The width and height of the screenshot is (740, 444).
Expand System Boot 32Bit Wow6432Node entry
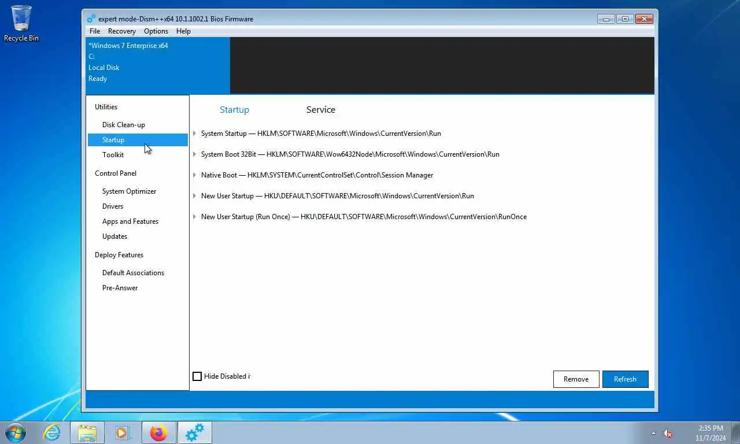click(195, 154)
